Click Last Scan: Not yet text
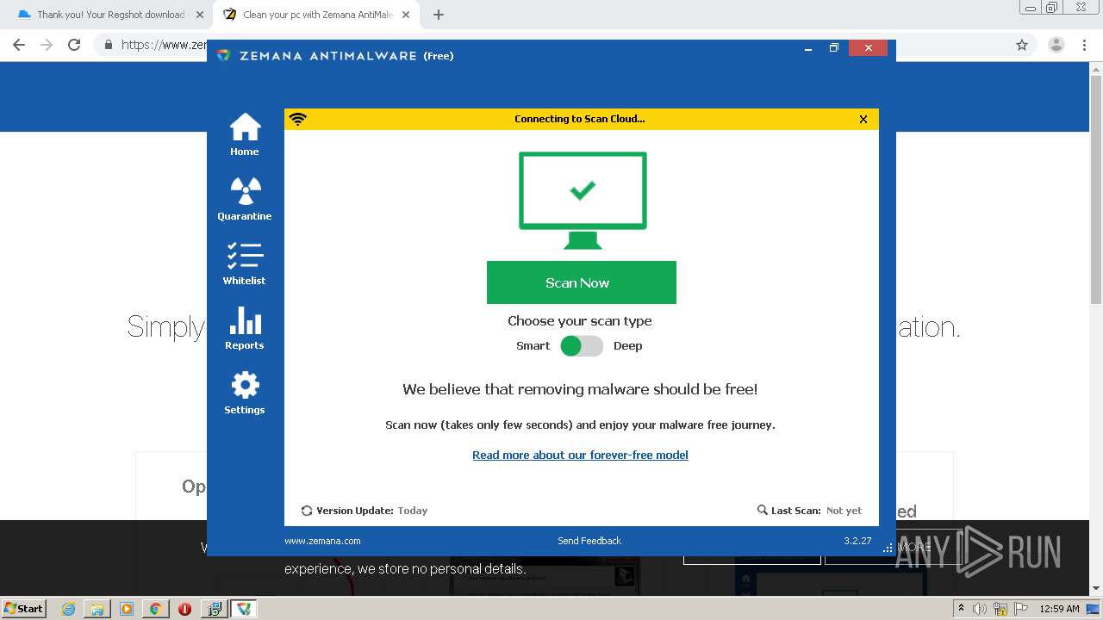Image resolution: width=1103 pixels, height=620 pixels. pos(816,511)
